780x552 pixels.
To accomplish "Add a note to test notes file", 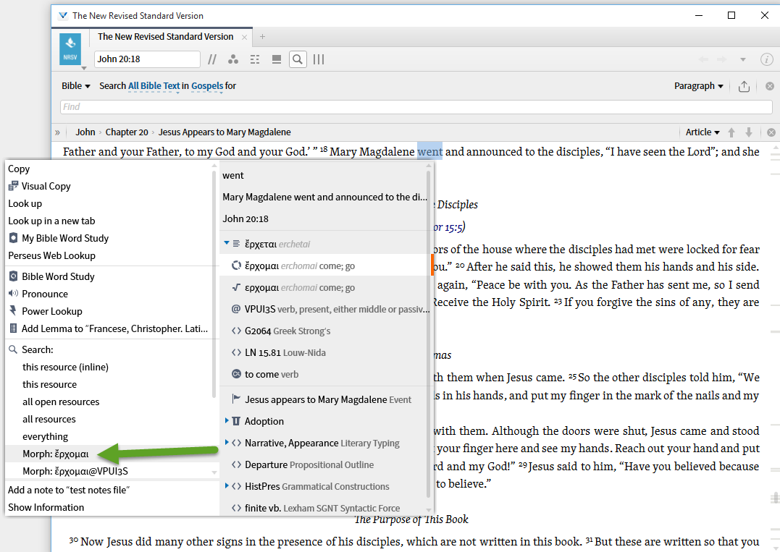I will coord(69,491).
